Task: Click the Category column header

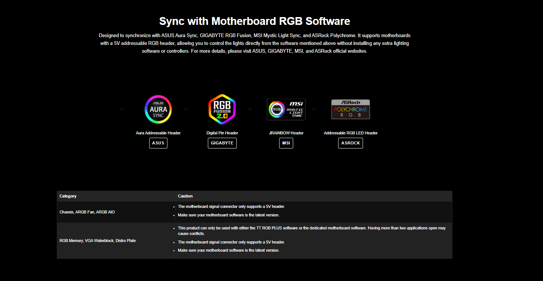Action: tap(68, 196)
